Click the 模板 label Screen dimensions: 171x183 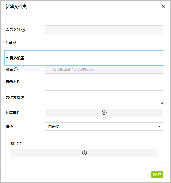click(x=9, y=127)
